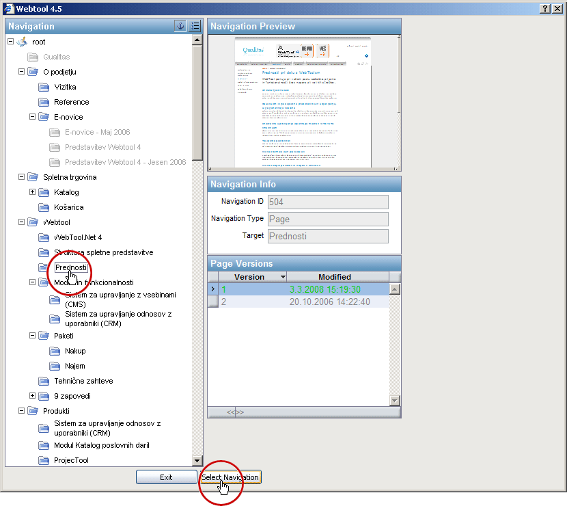Collapse the Paketi tree node
Viewport: 567px width, 506px height.
32,336
